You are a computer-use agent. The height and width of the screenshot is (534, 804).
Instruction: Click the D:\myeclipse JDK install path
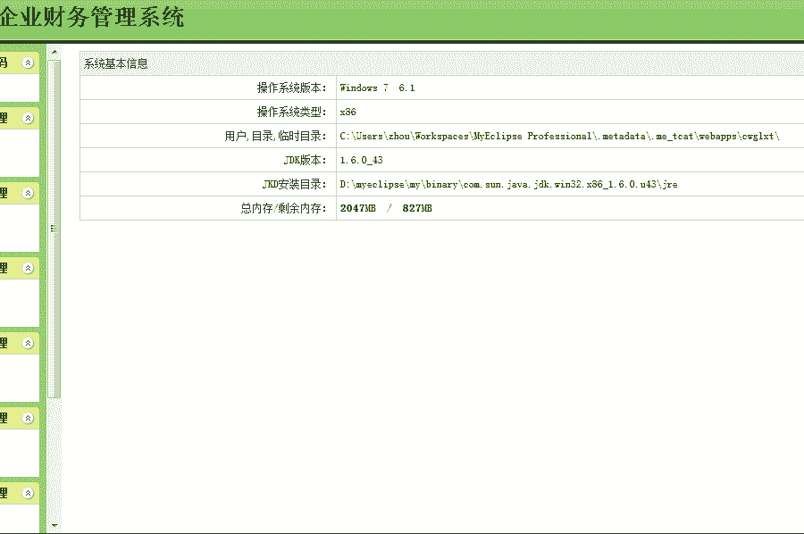pos(508,185)
